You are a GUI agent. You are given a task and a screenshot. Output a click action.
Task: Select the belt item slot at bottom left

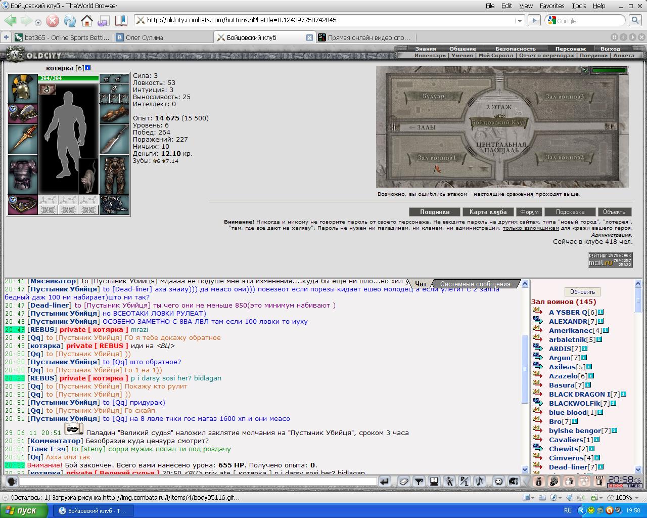tap(23, 205)
